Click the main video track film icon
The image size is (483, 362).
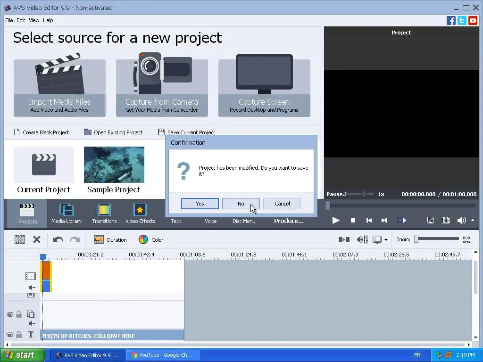coord(31,276)
